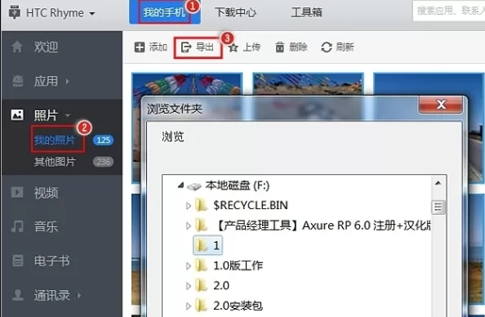The image size is (485, 317).
Task: Select 本地磁盘 (F:) in the folder tree
Action: point(238,185)
